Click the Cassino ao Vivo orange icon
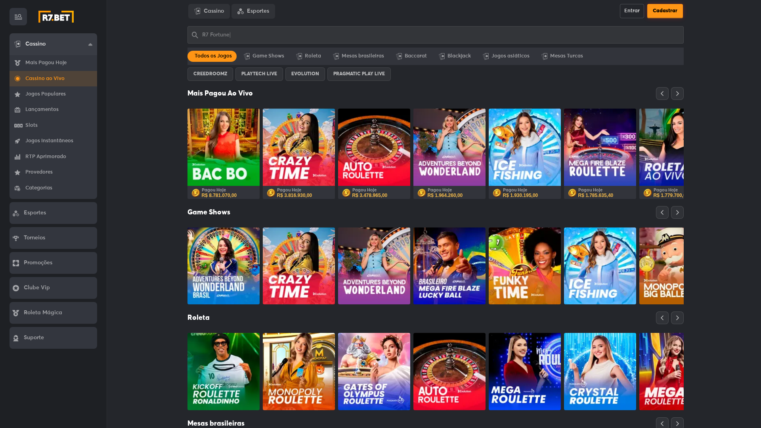This screenshot has width=761, height=428. point(17,79)
